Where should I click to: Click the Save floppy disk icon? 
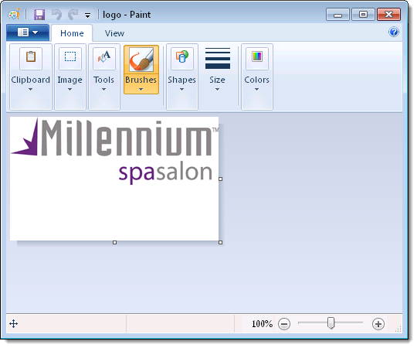[x=39, y=15]
